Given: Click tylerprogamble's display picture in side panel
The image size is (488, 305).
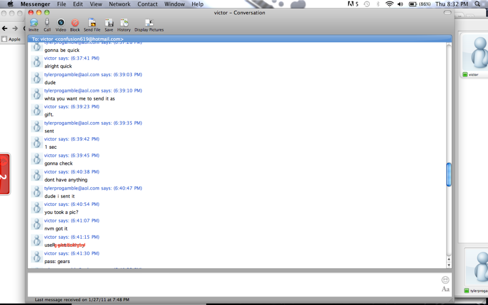Looking at the screenshot, I should [x=477, y=267].
